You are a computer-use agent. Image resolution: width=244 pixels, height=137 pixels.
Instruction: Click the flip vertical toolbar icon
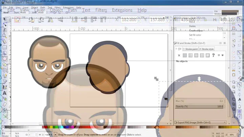[60, 20]
